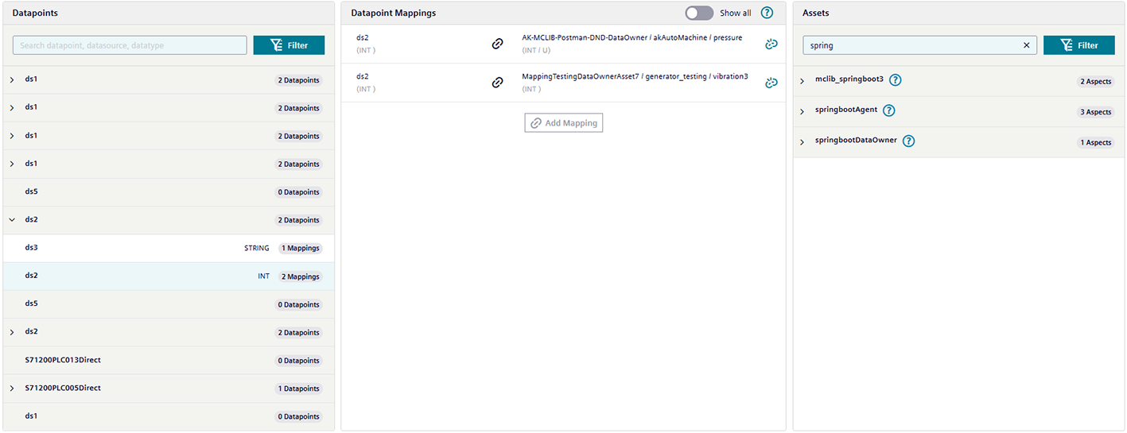1127x433 pixels.
Task: Toggle the Show all switch
Action: pos(699,13)
